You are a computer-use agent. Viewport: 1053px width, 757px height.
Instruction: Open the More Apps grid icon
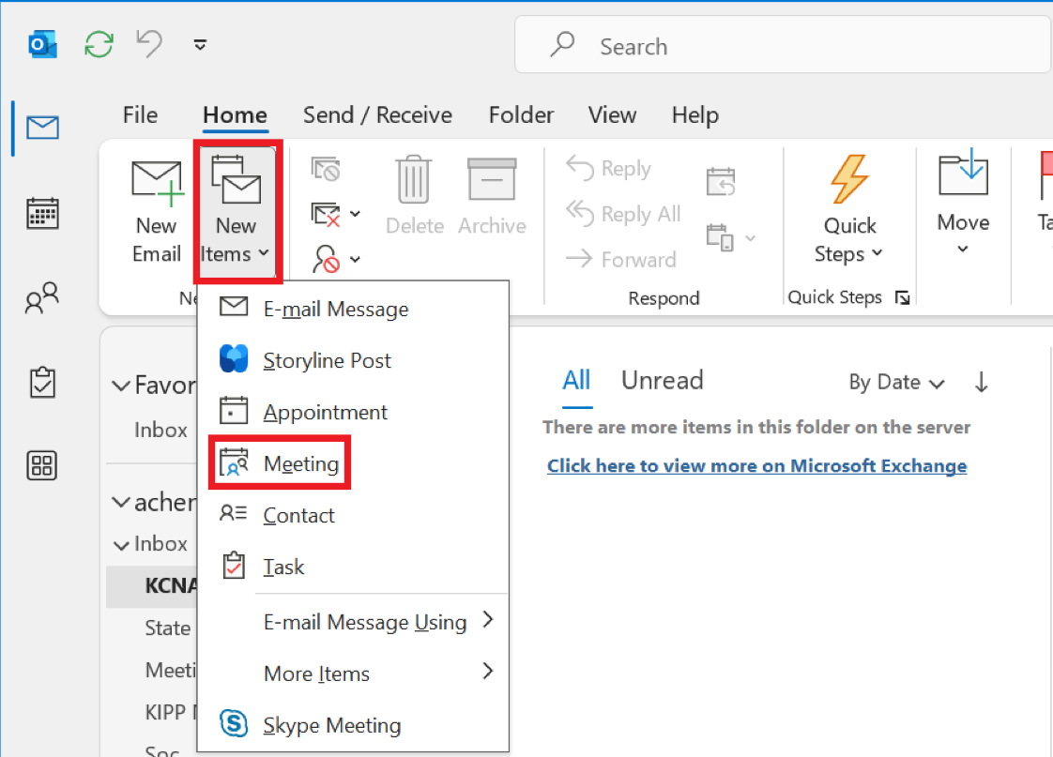point(43,465)
